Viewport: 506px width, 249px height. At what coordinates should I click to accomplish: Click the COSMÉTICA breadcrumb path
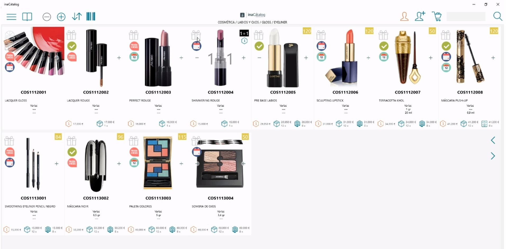pyautogui.click(x=226, y=22)
